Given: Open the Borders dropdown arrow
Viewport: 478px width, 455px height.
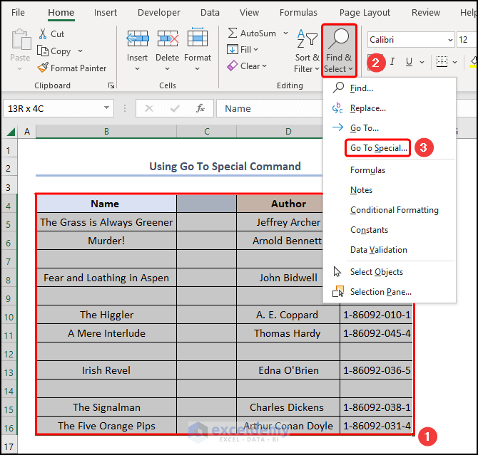Looking at the screenshot, I should click(455, 62).
